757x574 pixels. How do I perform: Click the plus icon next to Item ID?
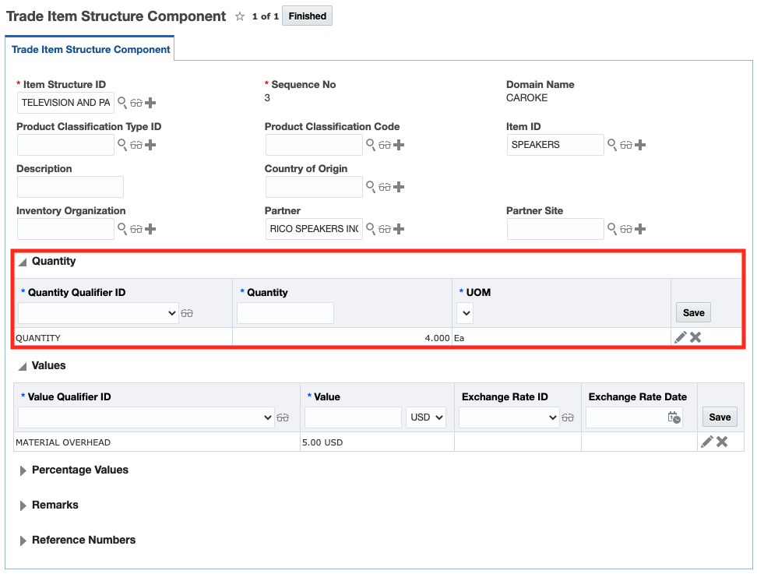(x=640, y=145)
